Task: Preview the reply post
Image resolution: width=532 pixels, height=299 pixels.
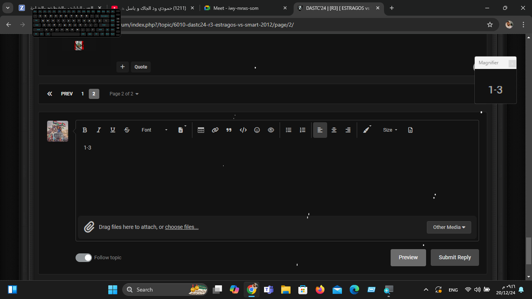Action: (x=408, y=257)
